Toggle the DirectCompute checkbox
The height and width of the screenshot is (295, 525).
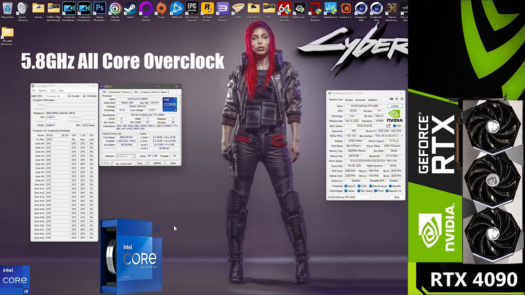[371, 186]
